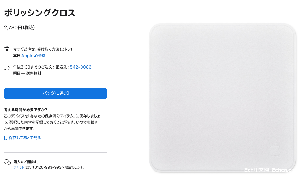This screenshot has width=308, height=181.
Task: Click the polishing cloth product image
Action: click(x=222, y=98)
